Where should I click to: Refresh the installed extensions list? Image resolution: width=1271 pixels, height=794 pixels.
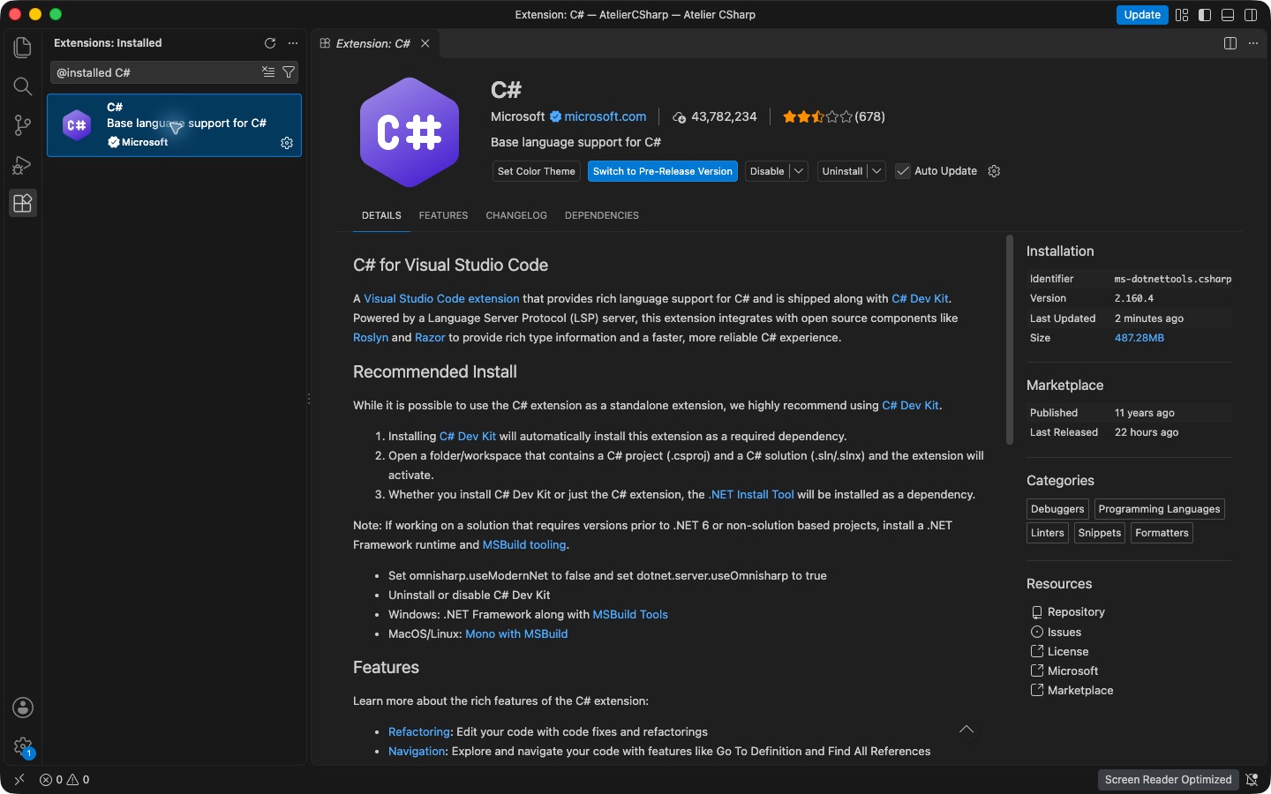270,43
